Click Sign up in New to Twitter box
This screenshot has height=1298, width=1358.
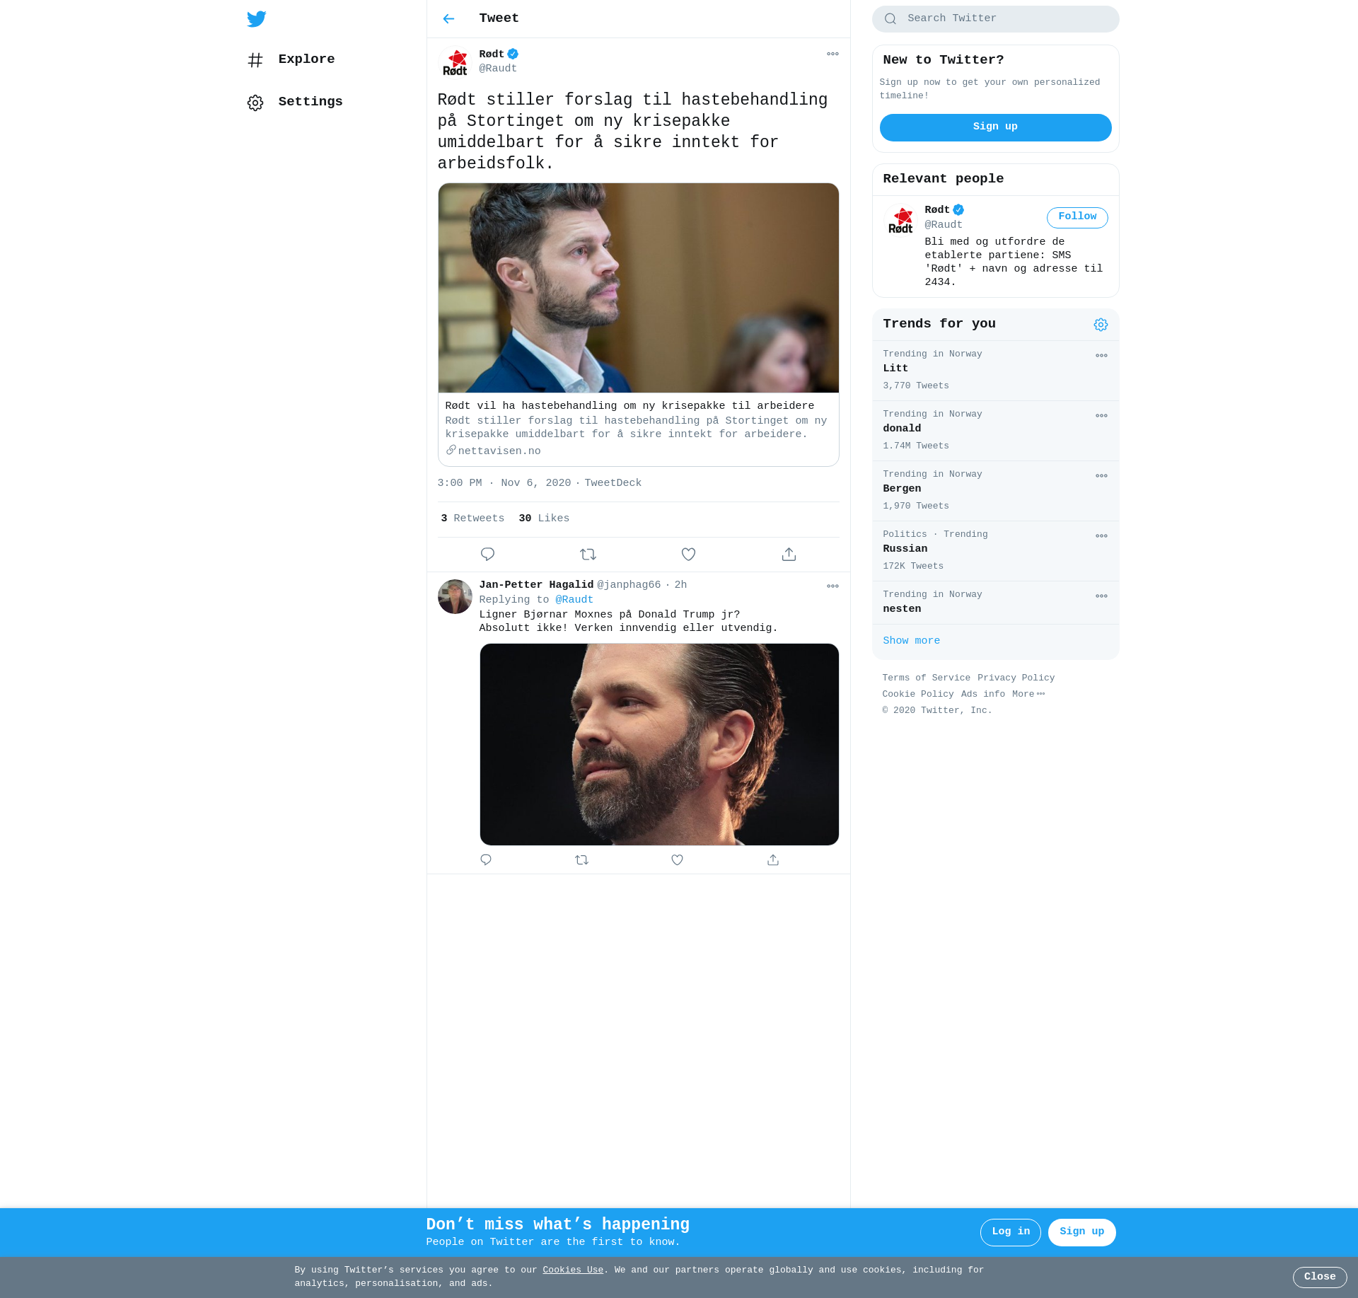(x=995, y=127)
